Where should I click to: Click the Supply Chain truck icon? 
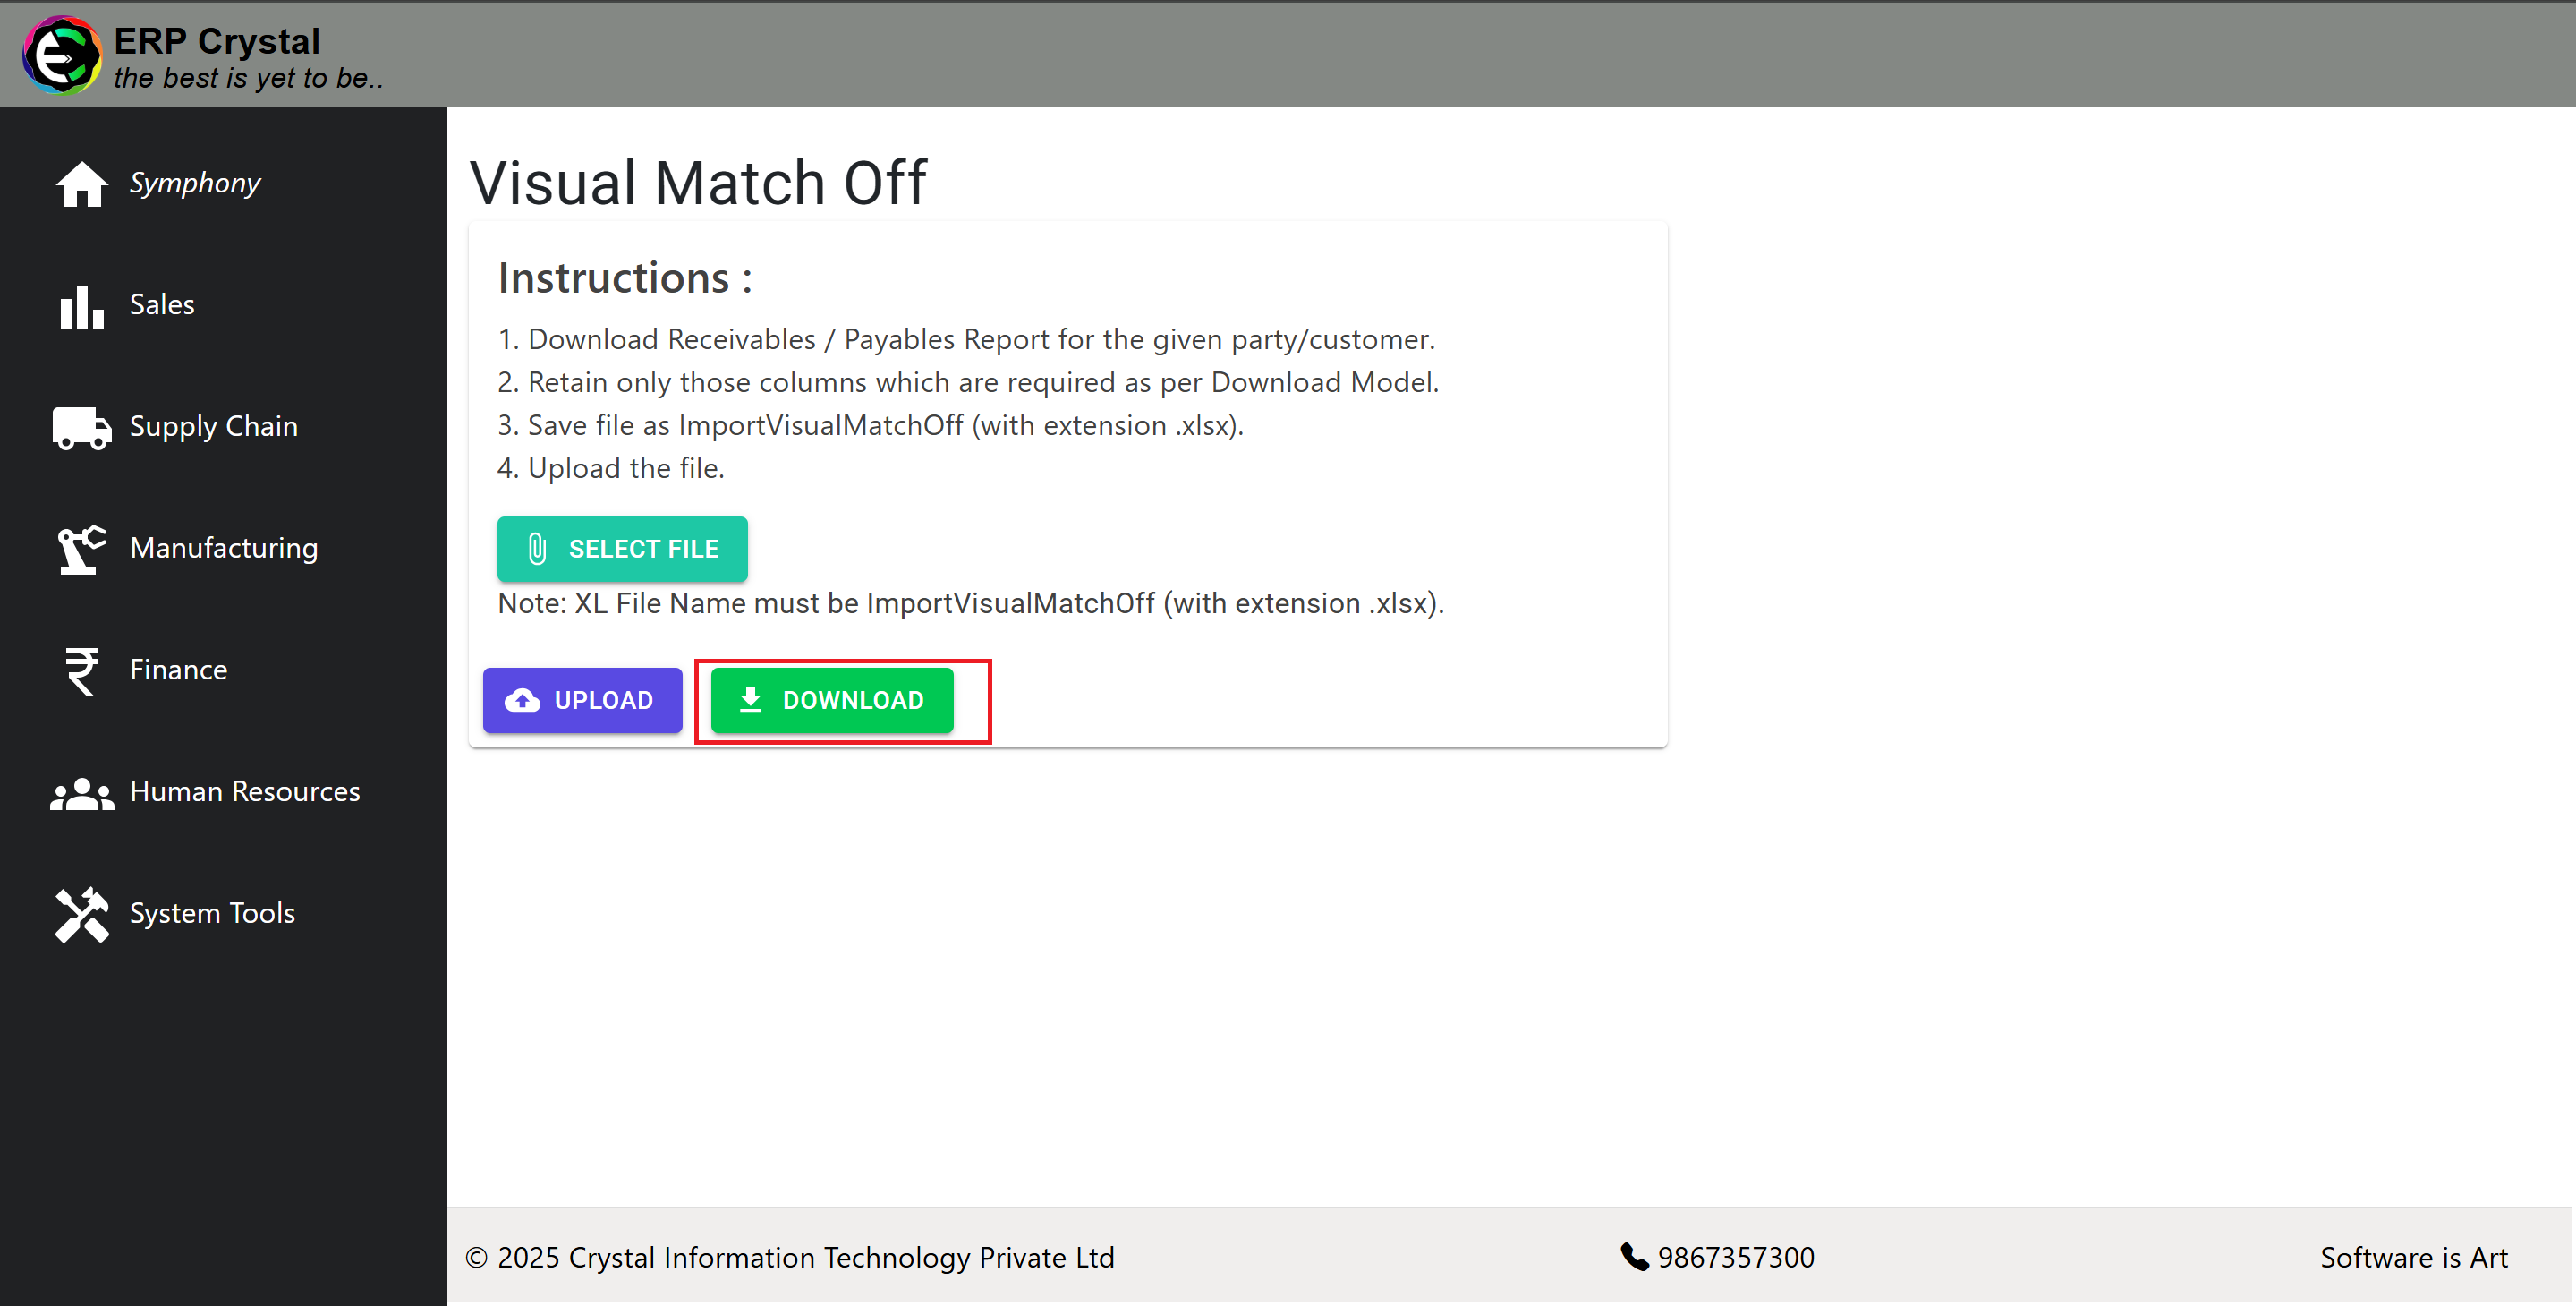(81, 427)
